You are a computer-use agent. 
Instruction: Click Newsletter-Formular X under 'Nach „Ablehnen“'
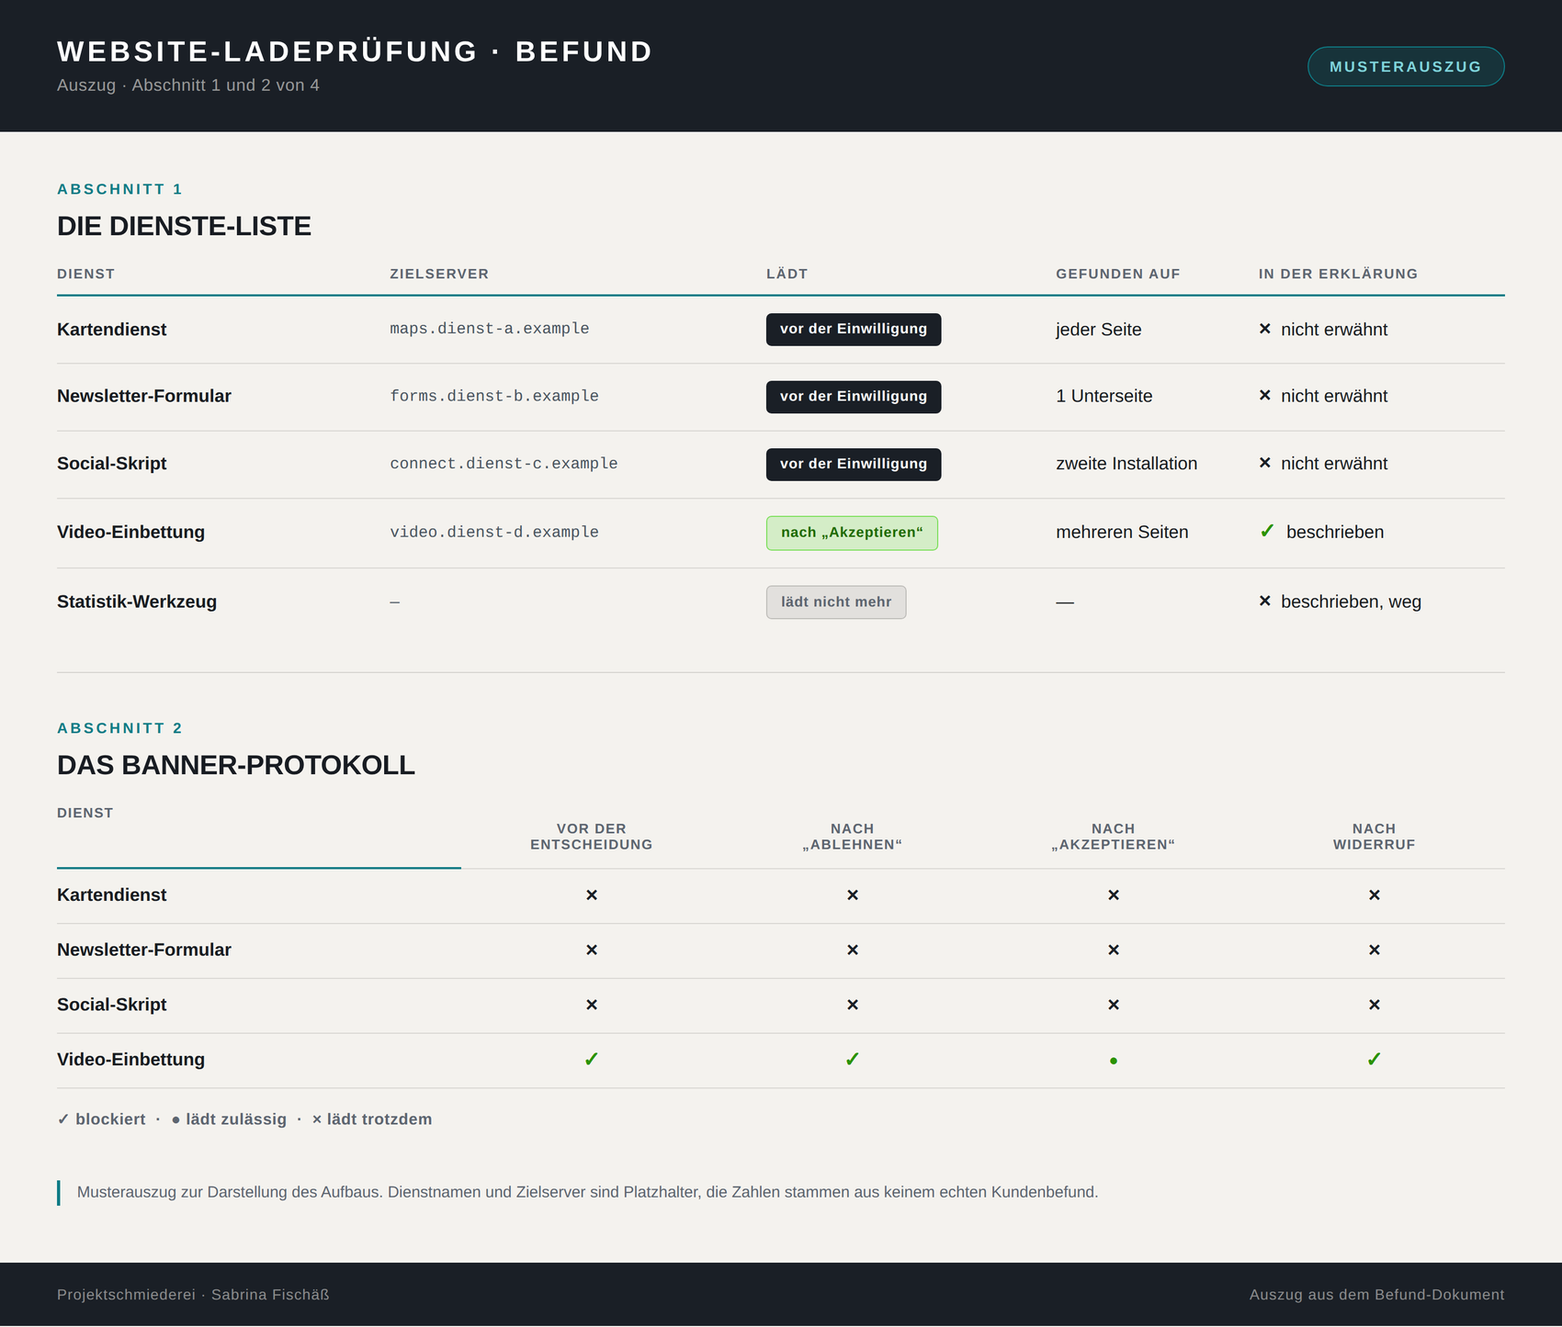point(853,950)
